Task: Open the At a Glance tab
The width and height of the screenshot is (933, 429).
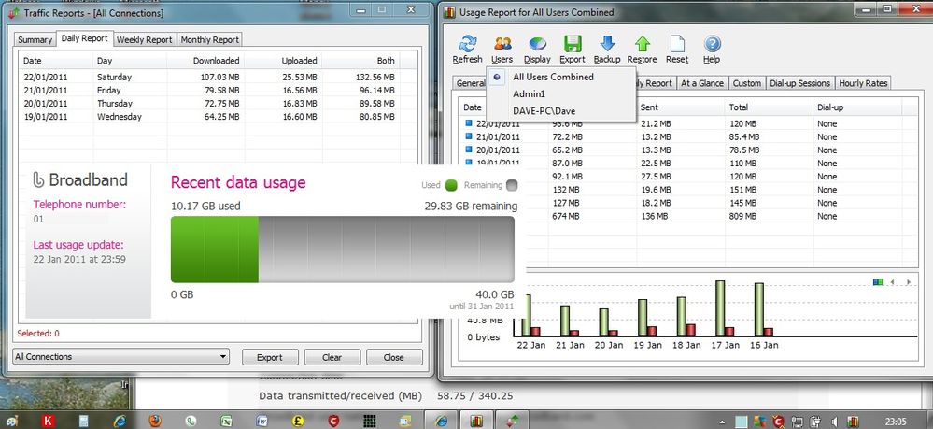Action: point(702,83)
